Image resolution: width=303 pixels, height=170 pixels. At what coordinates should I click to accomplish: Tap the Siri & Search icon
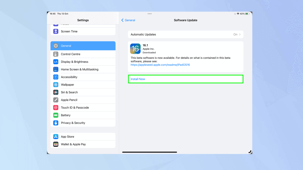56,92
